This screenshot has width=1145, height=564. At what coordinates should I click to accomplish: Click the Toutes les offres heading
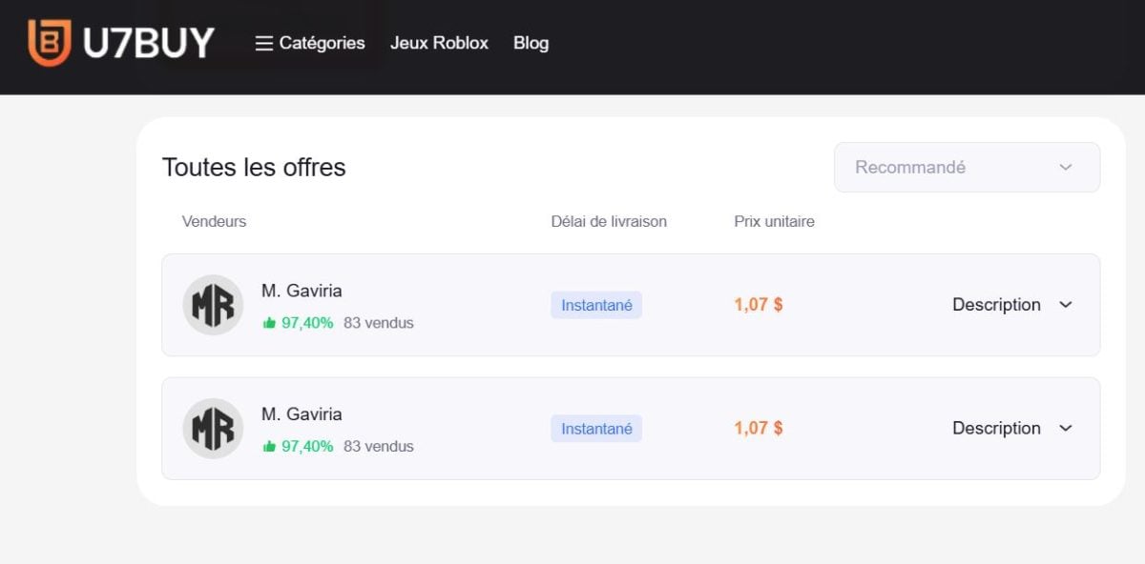coord(254,168)
